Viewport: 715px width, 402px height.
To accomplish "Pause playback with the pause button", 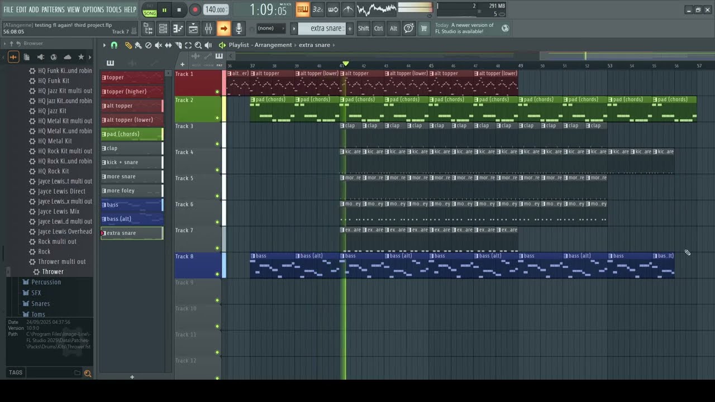I will 164,10.
